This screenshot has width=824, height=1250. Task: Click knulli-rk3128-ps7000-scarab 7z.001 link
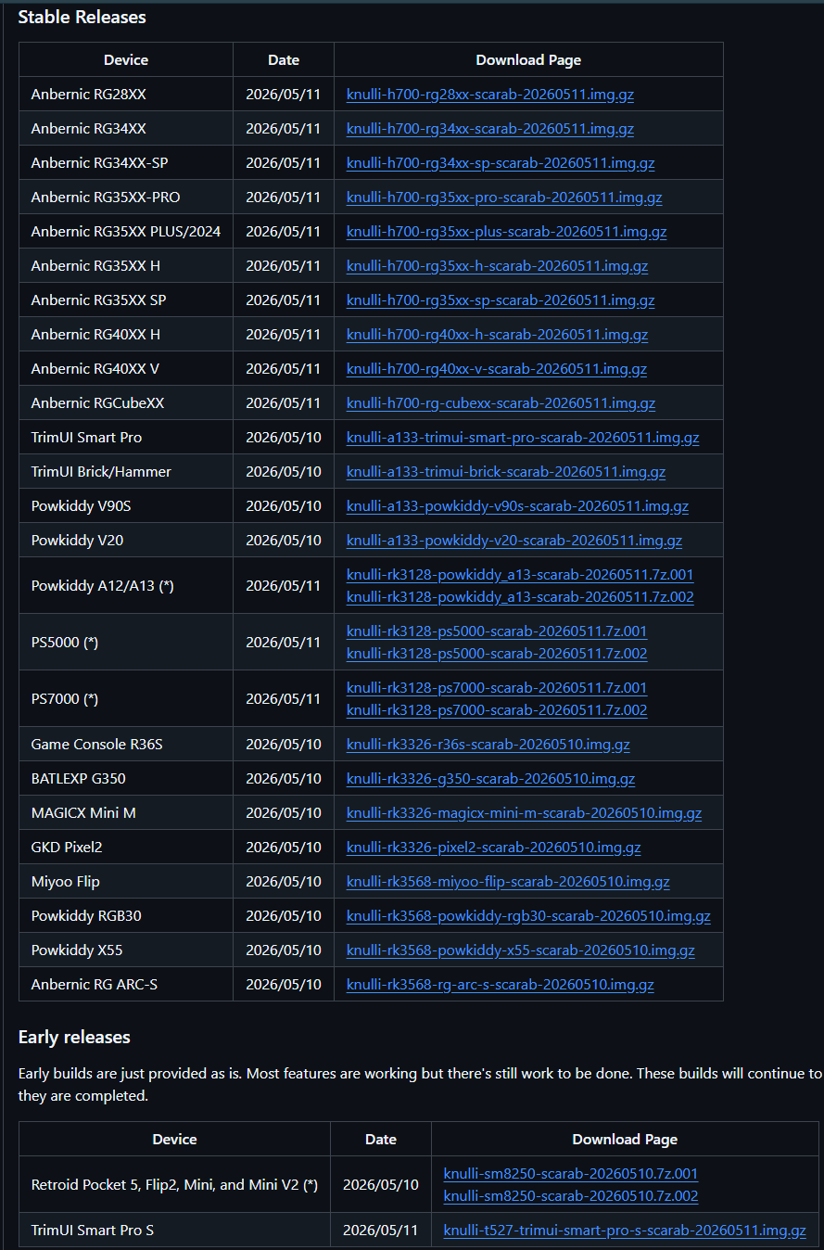pyautogui.click(x=497, y=687)
